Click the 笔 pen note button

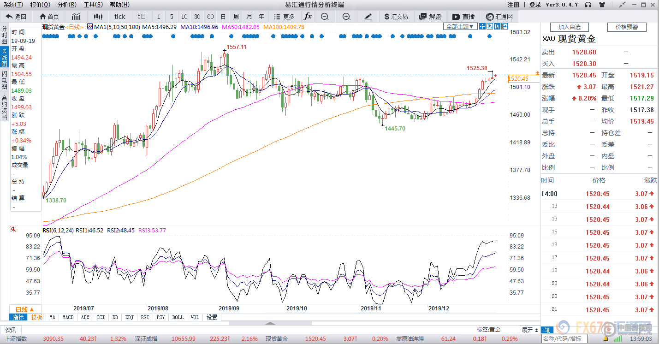(547, 330)
